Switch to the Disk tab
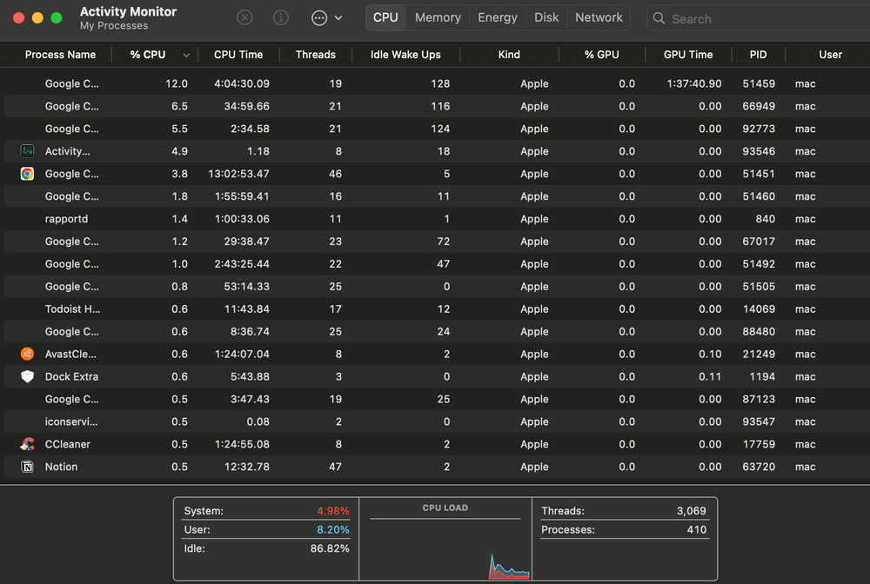 546,17
